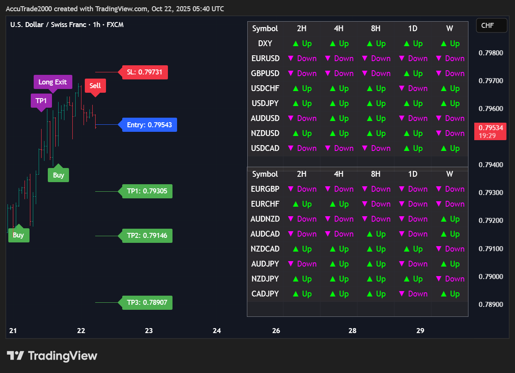This screenshot has height=373, width=515.
Task: Click the lowest Buy marker on chart
Action: pos(18,235)
